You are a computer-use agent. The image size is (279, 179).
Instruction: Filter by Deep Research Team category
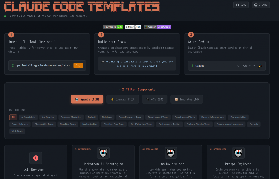click(x=130, y=117)
